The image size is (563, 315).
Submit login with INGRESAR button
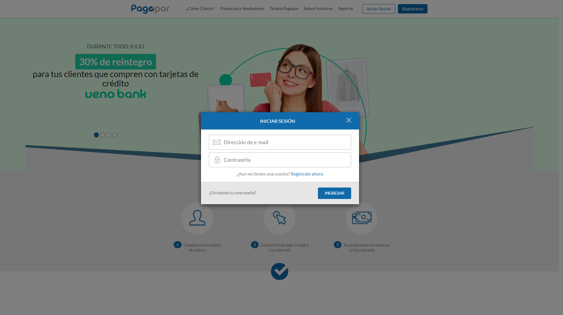tap(334, 193)
